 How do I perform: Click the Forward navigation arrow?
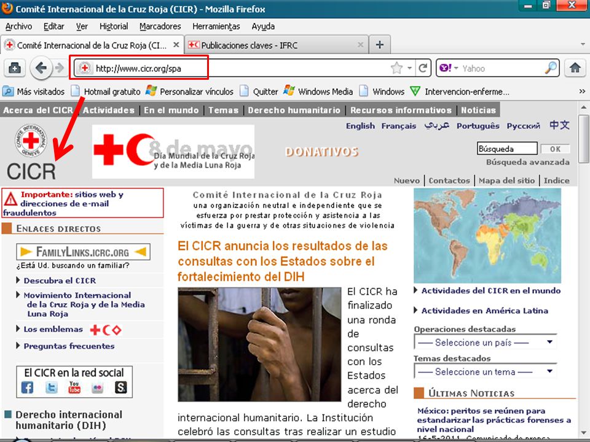60,68
